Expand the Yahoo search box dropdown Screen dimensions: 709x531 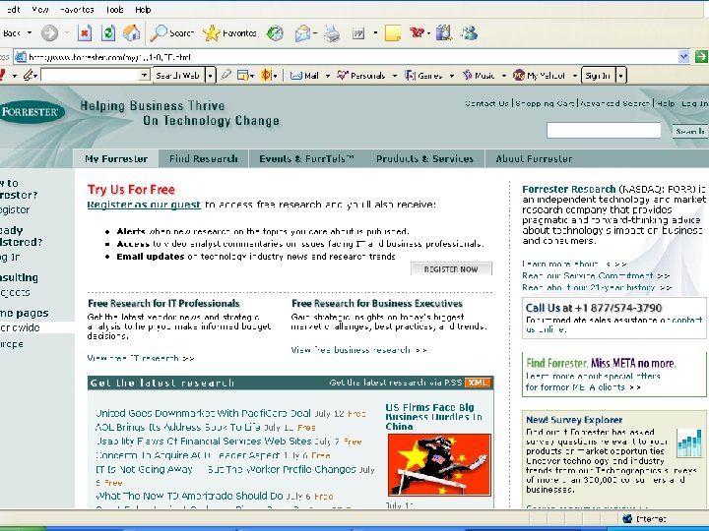tap(144, 75)
